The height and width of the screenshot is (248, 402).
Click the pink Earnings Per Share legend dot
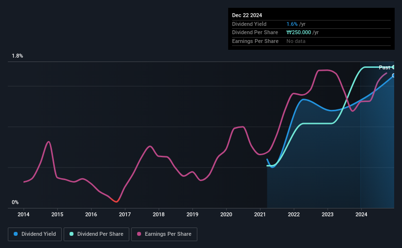(139, 234)
